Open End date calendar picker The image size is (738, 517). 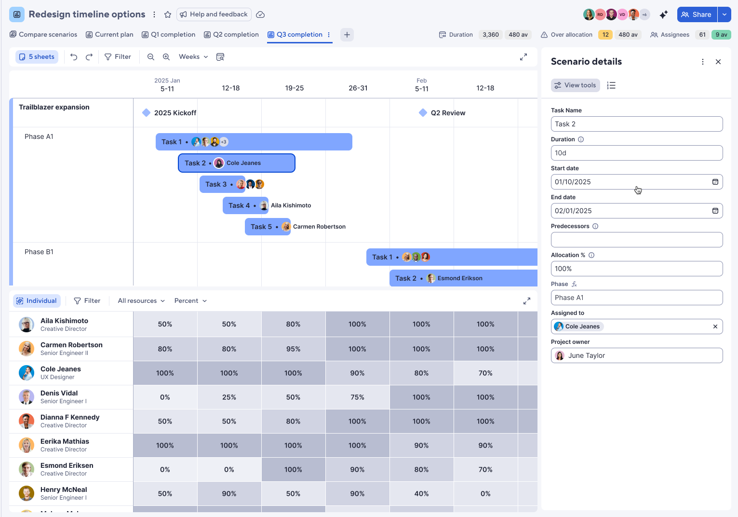coord(715,211)
